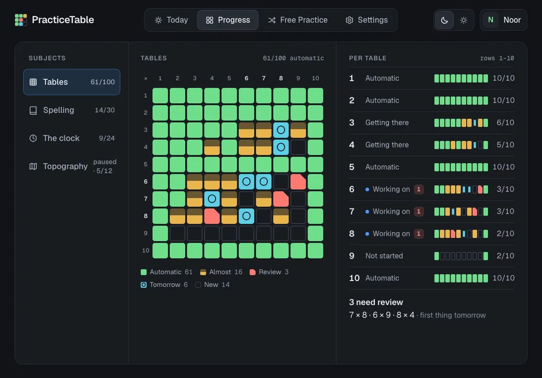Click the 10/10 score for table 5

(x=503, y=167)
